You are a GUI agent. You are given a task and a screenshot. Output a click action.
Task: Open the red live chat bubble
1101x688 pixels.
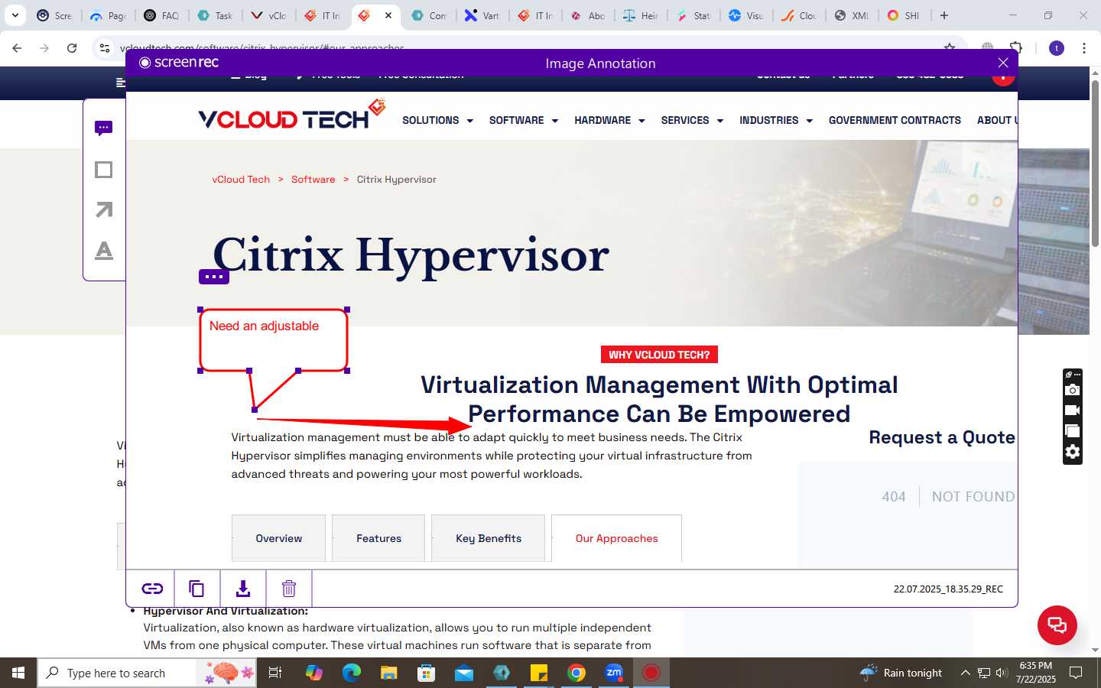click(1057, 625)
